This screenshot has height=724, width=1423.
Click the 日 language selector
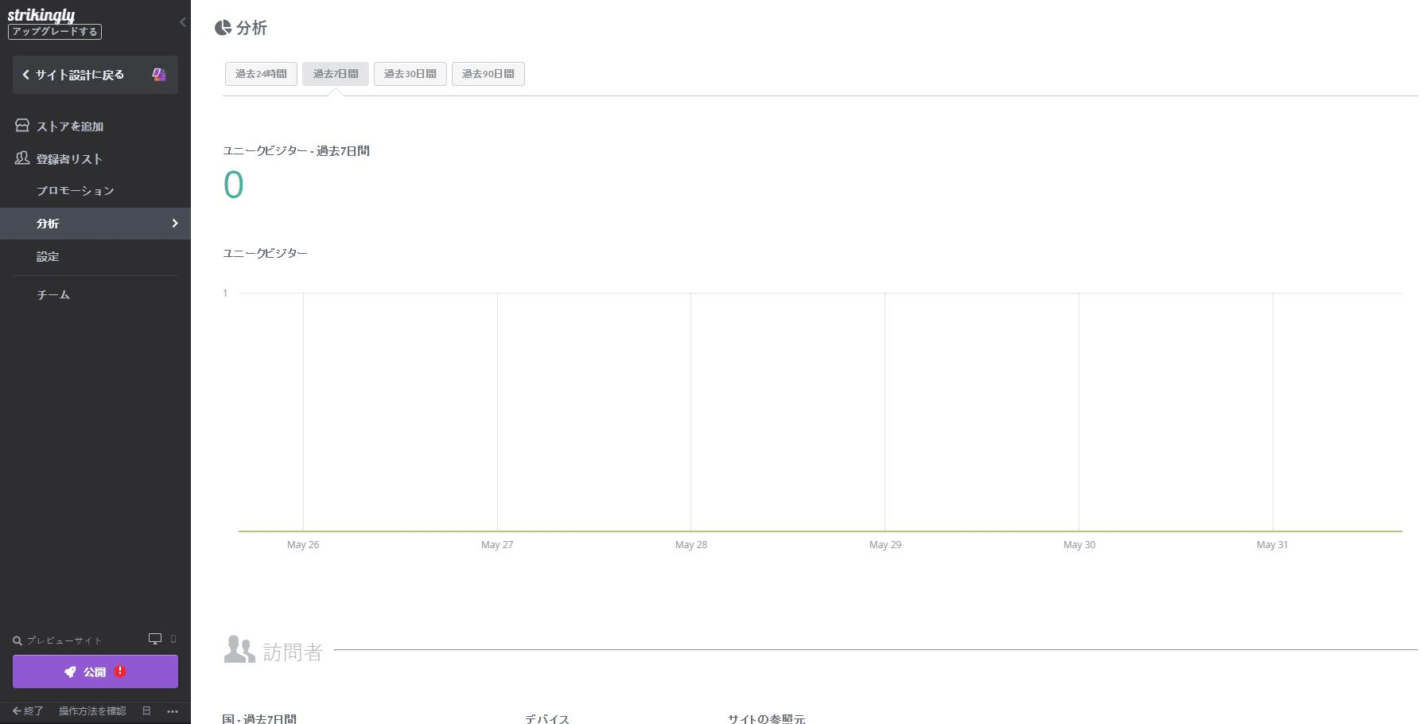[x=146, y=711]
